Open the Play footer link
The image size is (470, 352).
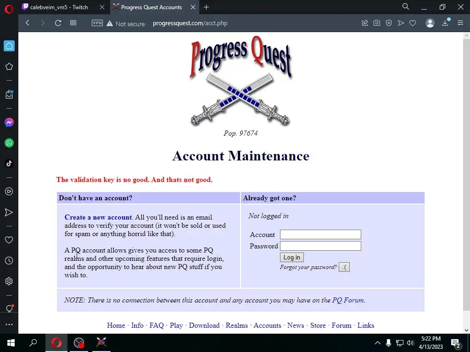(x=176, y=325)
